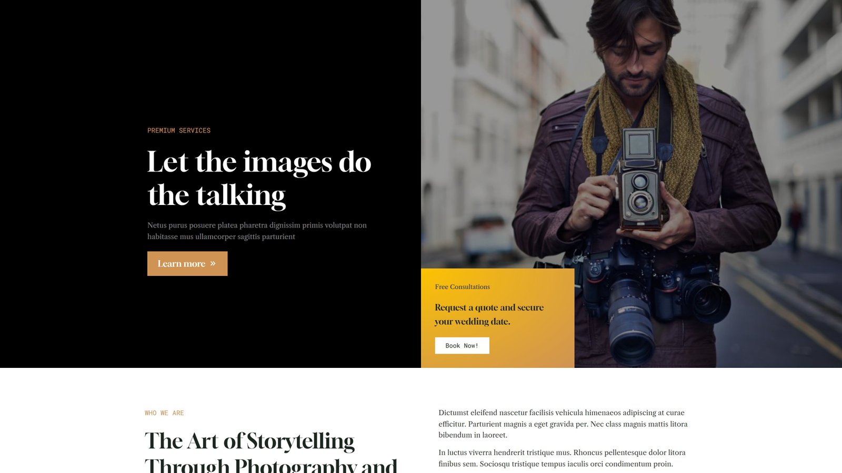The height and width of the screenshot is (473, 842).
Task: Click The Art of Storytelling heading
Action: pos(249,441)
